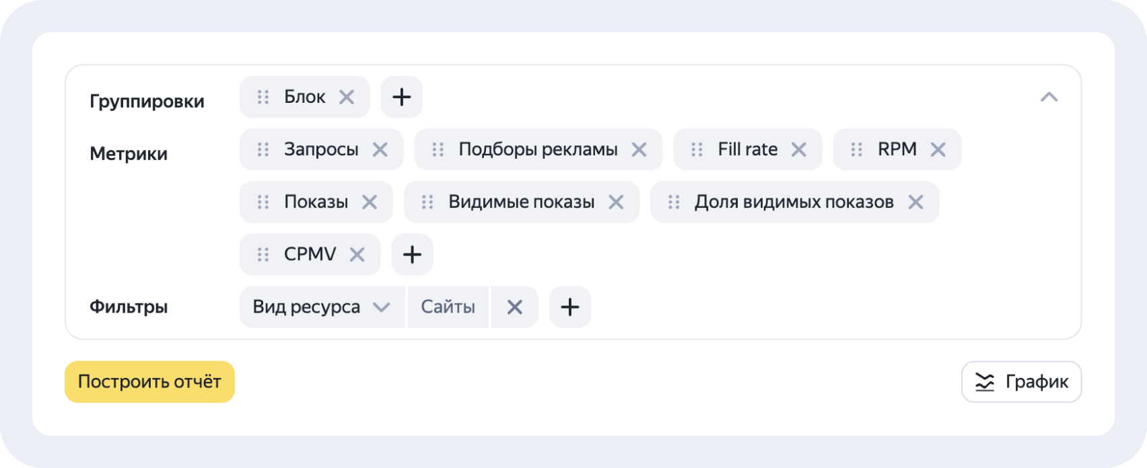Click the Сайты filter value
1147x468 pixels.
[x=448, y=307]
